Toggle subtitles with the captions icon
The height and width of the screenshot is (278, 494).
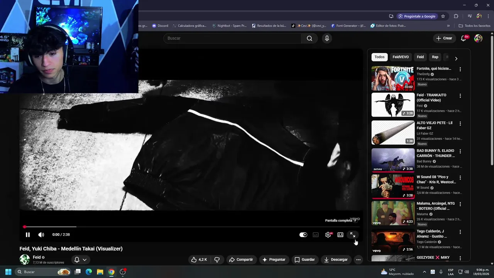click(316, 235)
